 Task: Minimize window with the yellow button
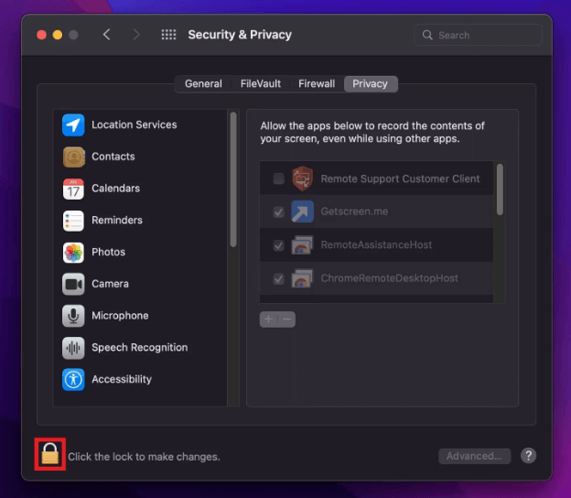coord(58,35)
